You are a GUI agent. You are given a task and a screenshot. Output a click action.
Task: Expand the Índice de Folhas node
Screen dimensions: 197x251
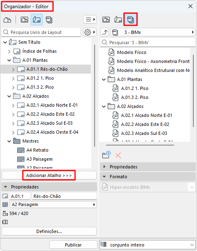[x=9, y=52]
